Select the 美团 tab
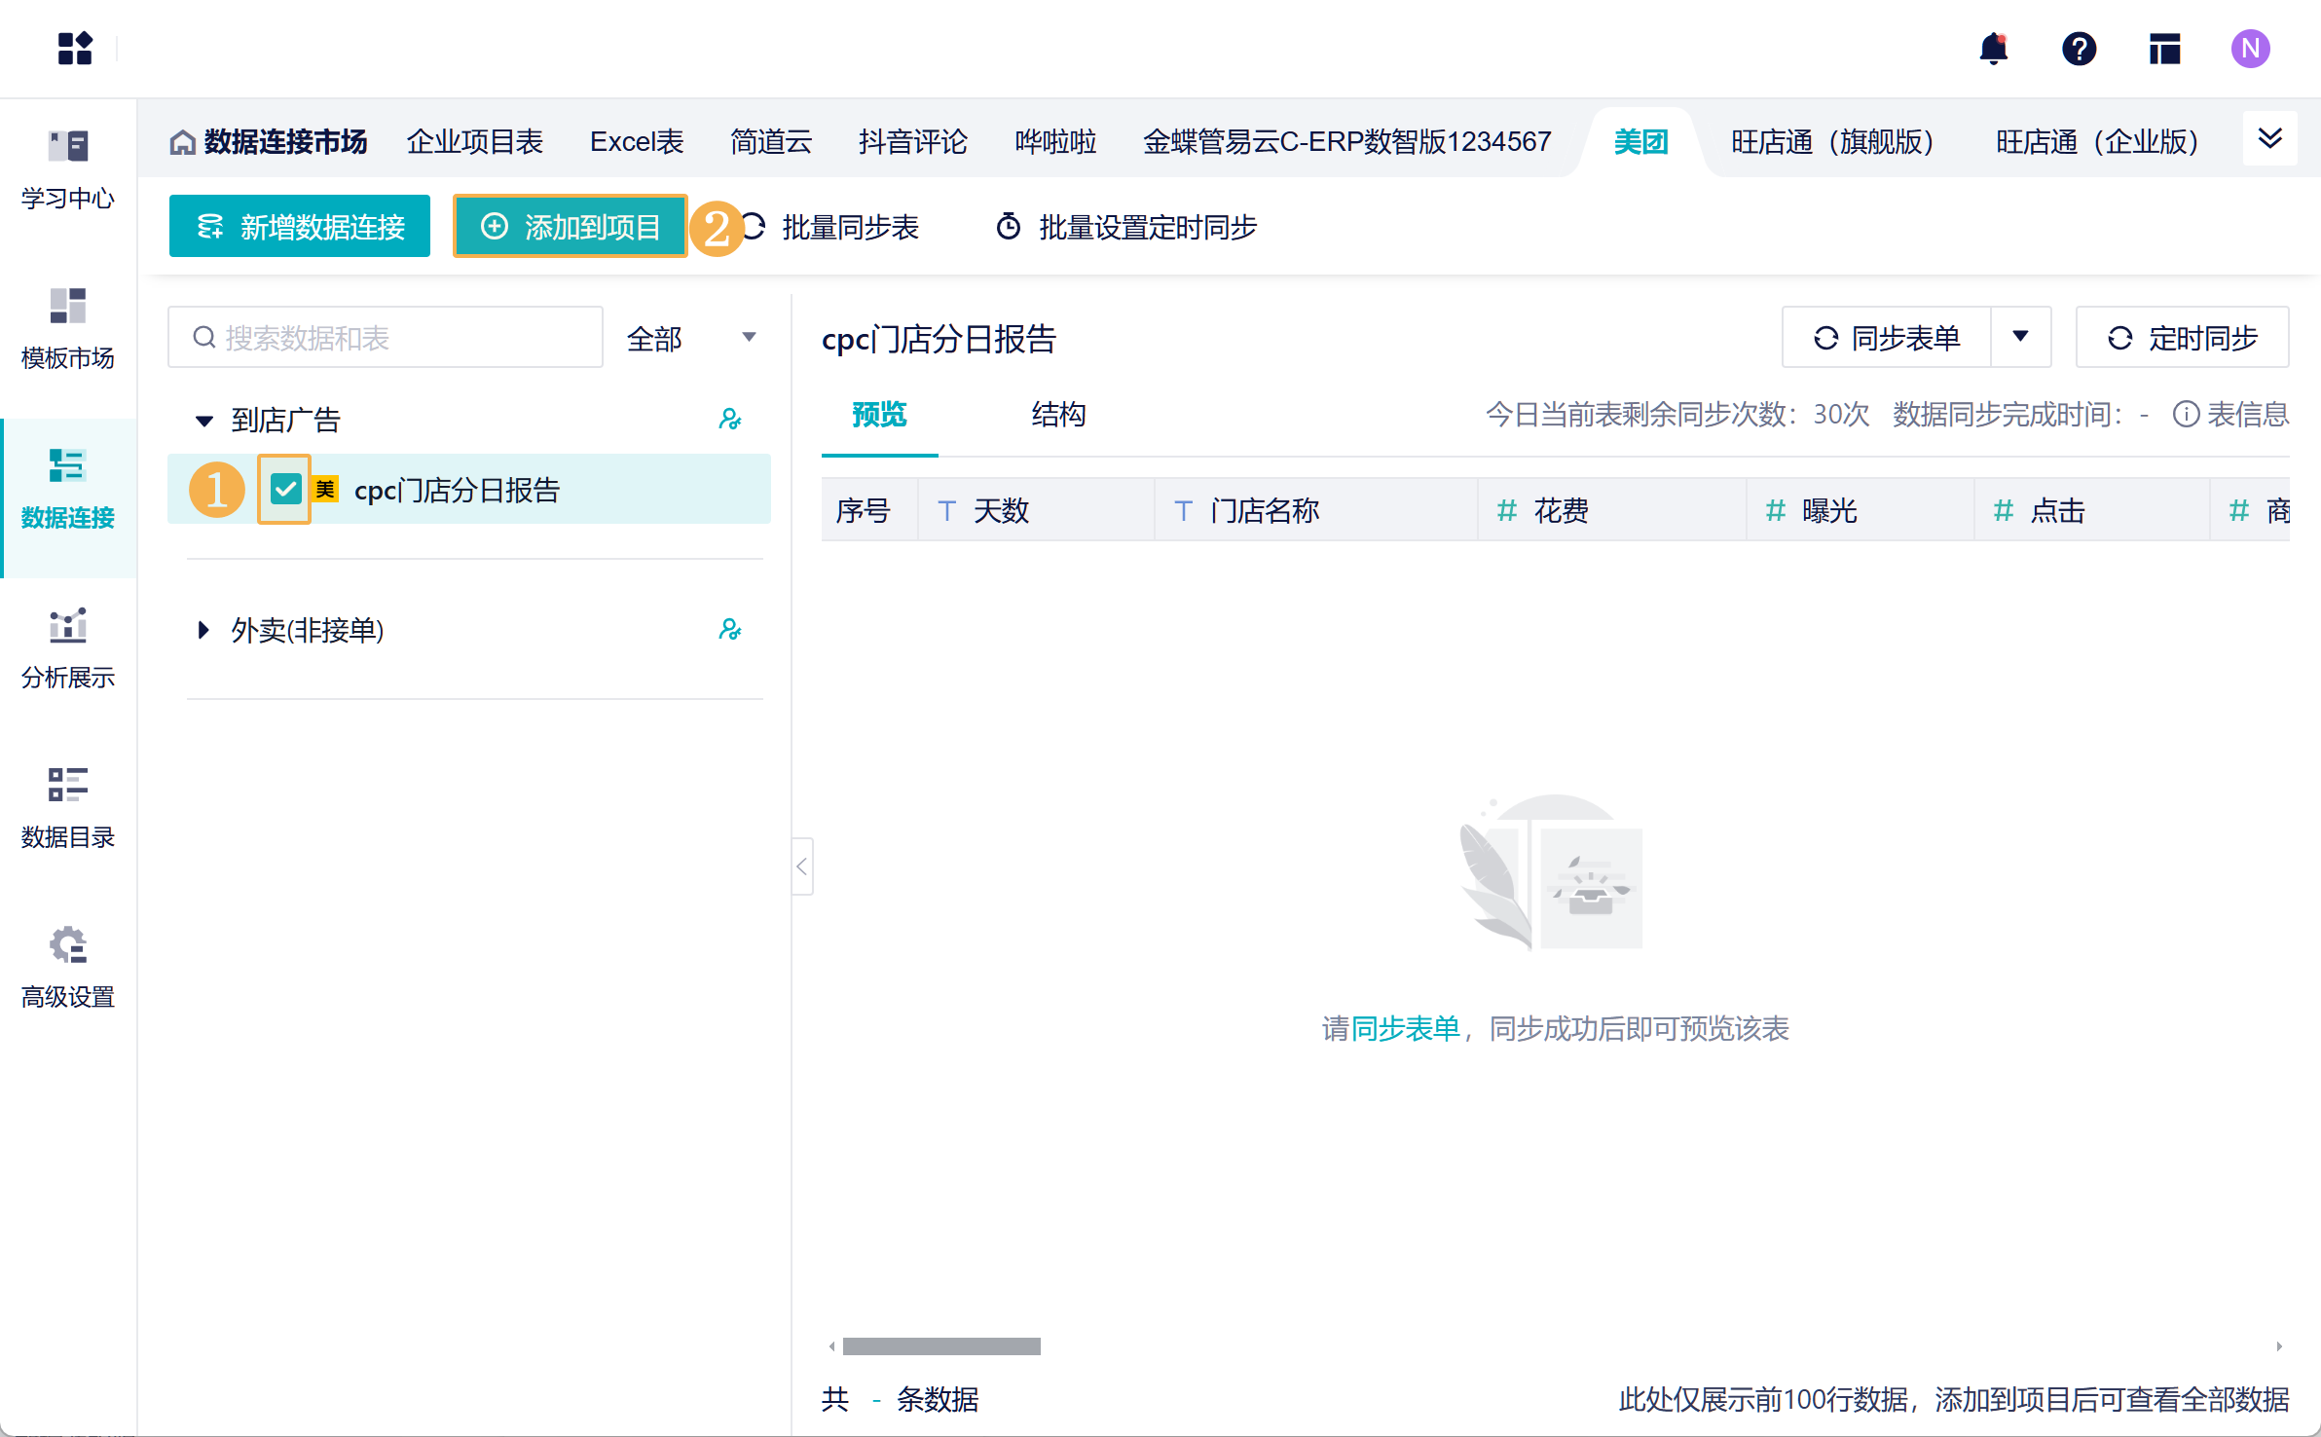The width and height of the screenshot is (2321, 1437). 1641,142
